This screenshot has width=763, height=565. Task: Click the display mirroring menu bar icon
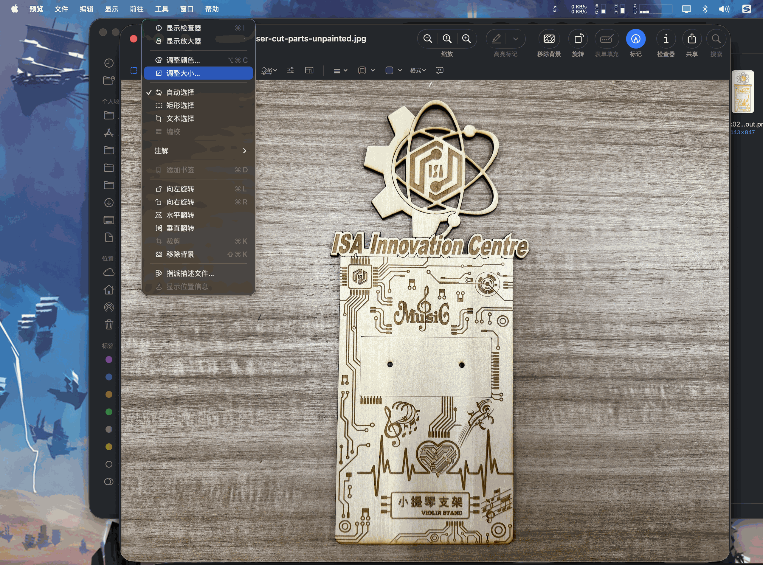[x=686, y=9]
